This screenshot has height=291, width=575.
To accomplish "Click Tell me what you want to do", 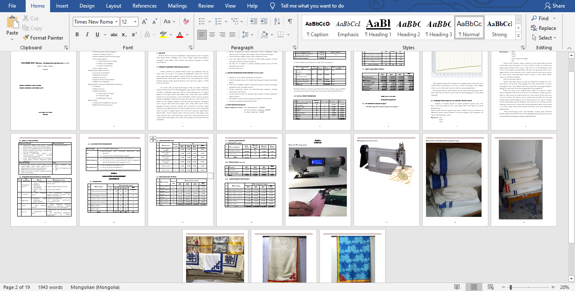I will (x=312, y=6).
